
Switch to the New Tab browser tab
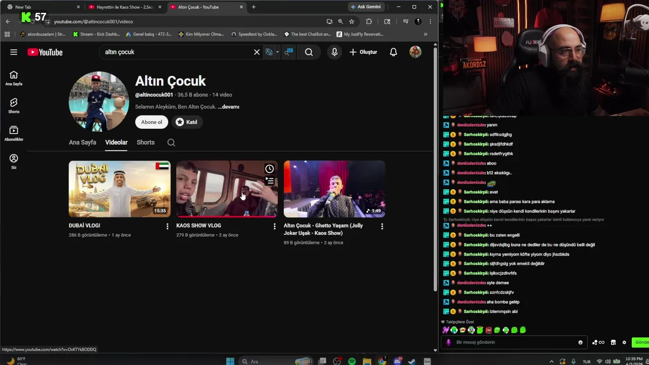pos(43,7)
